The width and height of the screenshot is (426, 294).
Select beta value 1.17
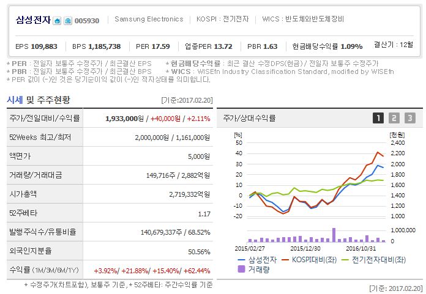pyautogui.click(x=204, y=214)
